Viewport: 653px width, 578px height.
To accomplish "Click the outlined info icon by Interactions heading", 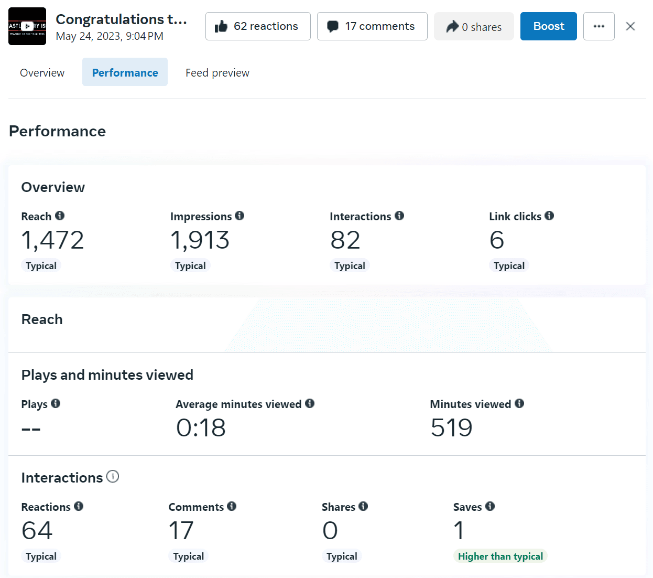I will tap(113, 476).
